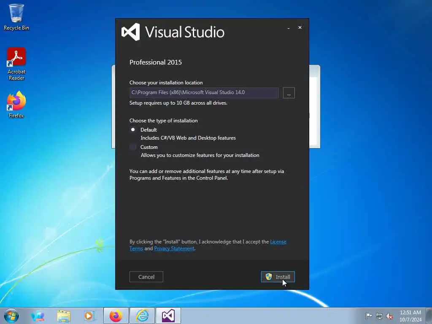Image resolution: width=432 pixels, height=324 pixels.
Task: Click the taskbar icon next to Start
Action: click(x=38, y=316)
